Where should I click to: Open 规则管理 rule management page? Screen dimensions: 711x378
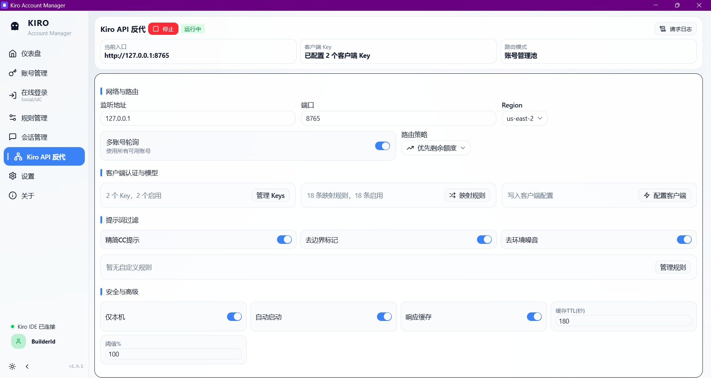44,118
